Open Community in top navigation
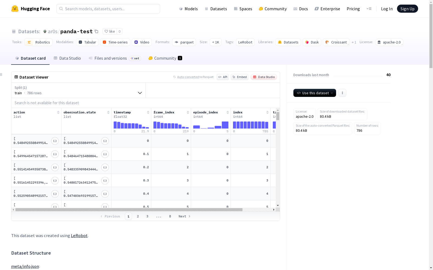 pyautogui.click(x=273, y=9)
